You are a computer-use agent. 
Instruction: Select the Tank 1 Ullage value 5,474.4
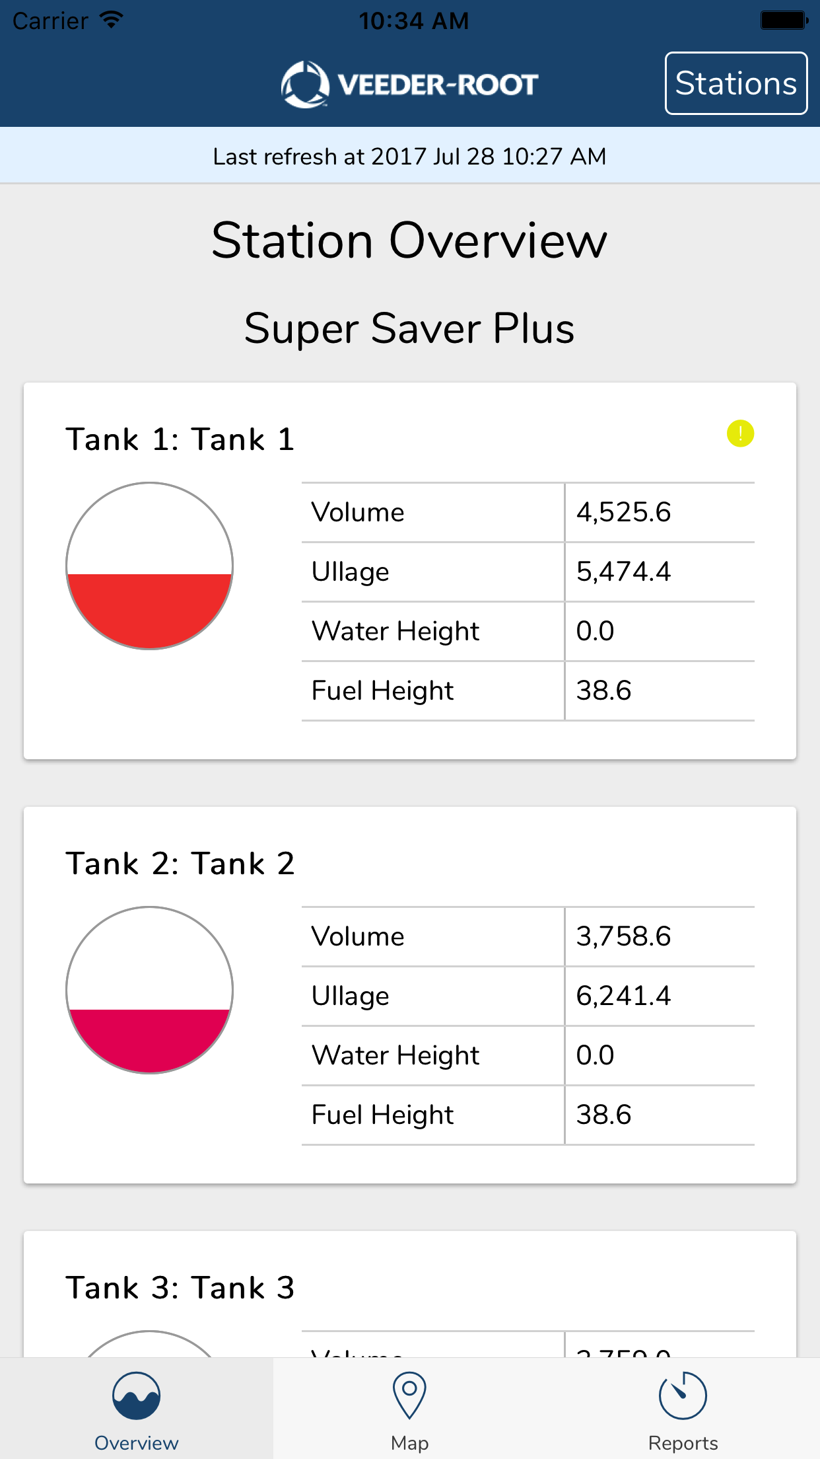623,572
